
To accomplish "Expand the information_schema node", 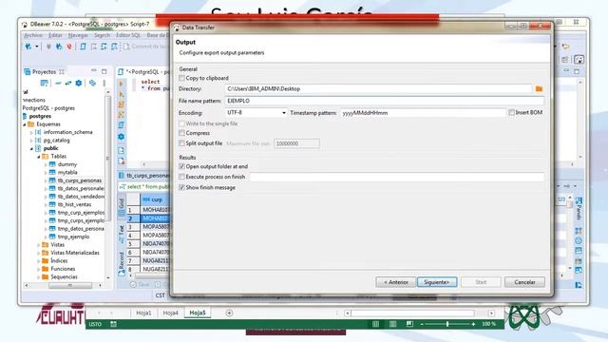I will [31, 133].
